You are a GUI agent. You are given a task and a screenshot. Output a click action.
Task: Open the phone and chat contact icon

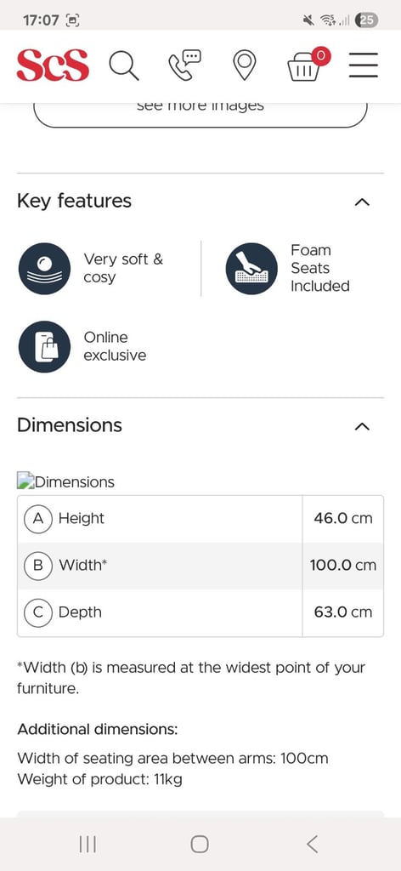[x=184, y=65]
